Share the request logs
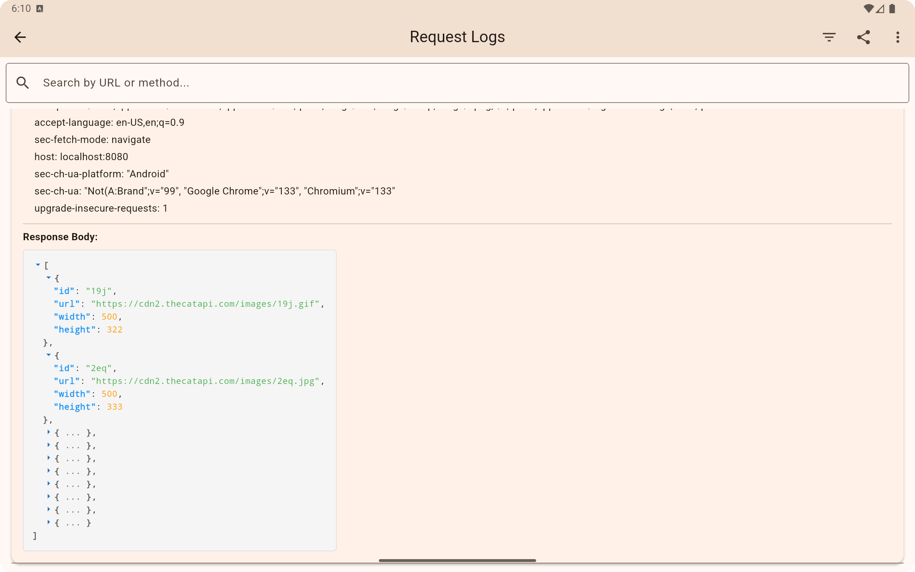This screenshot has height=572, width=915. 864,37
